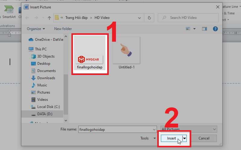Image resolution: width=241 pixels, height=150 pixels.
Task: Expand the view options dropdown arrow
Action: point(194,29)
